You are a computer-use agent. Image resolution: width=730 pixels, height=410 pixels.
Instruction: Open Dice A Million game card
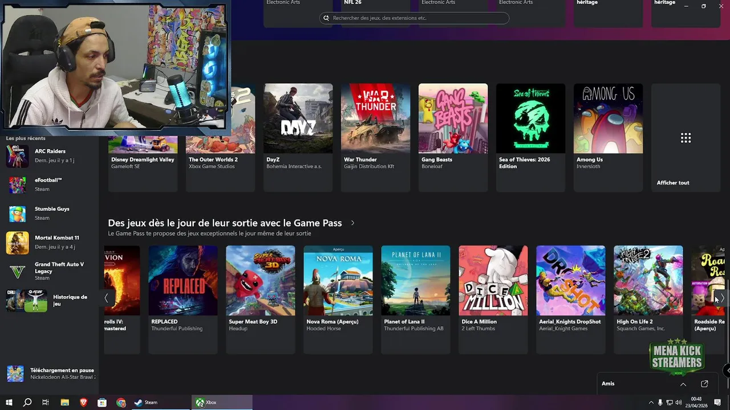pyautogui.click(x=493, y=300)
